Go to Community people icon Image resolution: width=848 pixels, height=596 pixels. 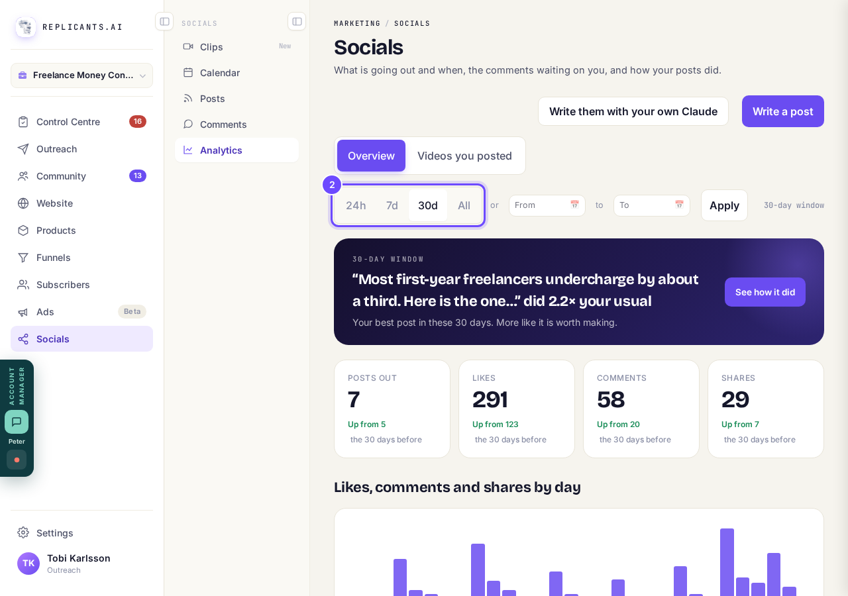click(x=23, y=176)
